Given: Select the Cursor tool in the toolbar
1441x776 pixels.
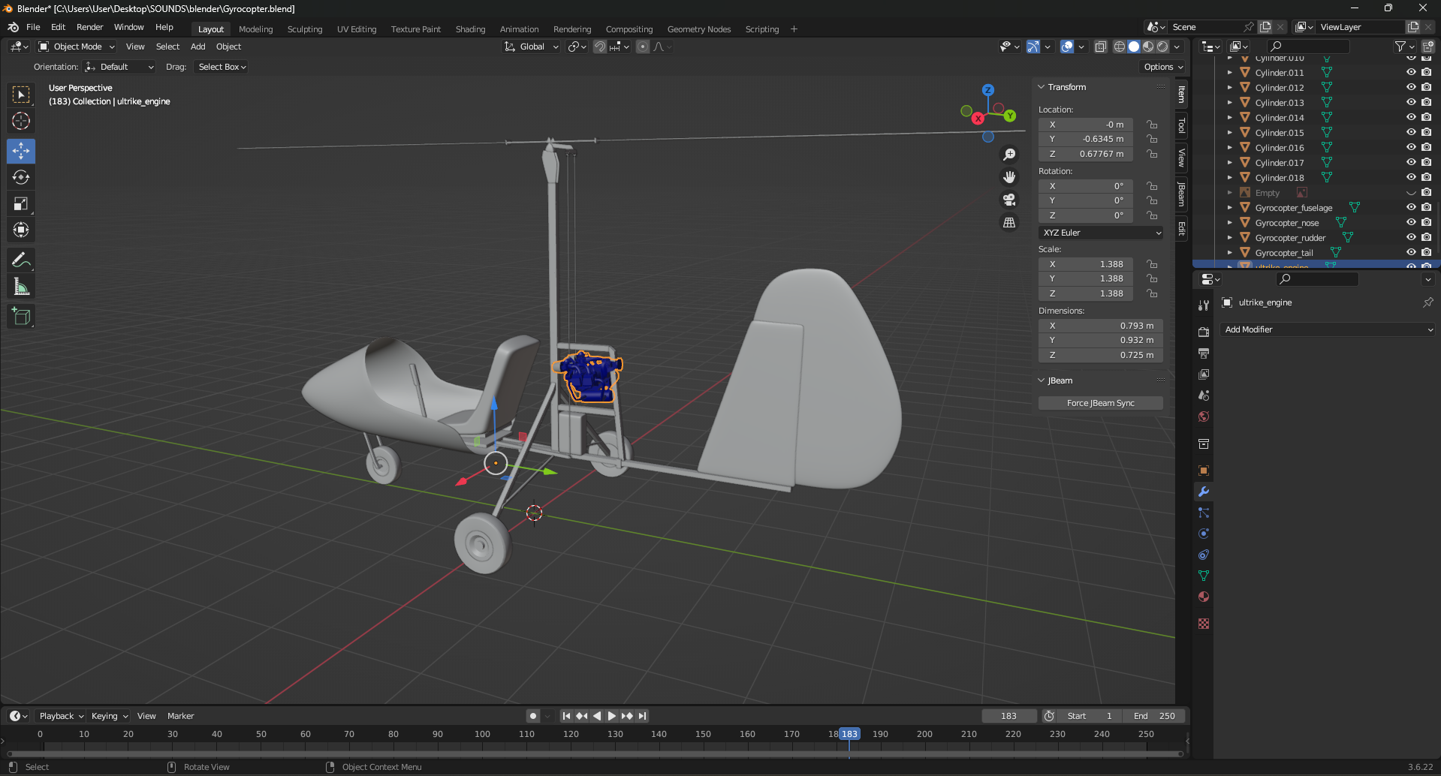Looking at the screenshot, I should pos(21,121).
